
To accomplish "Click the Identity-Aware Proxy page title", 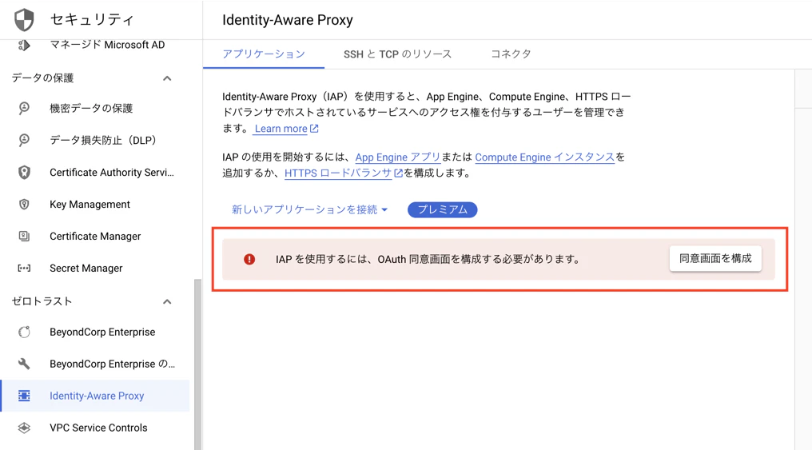I will click(288, 20).
